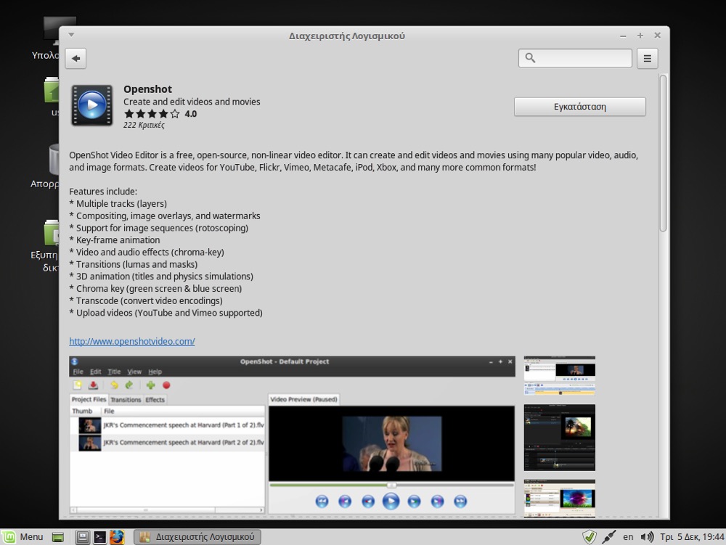Viewport: 726px width, 545px height.
Task: Maximize the Software Manager window
Action: 640,36
